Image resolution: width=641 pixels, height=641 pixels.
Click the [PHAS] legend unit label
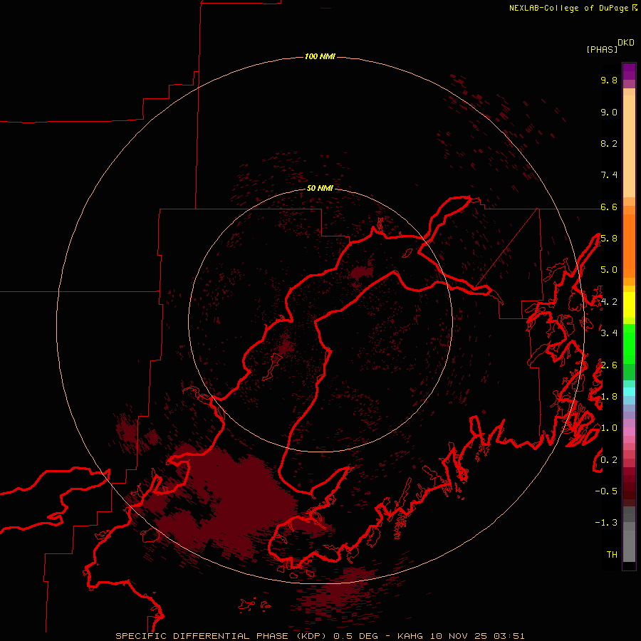(x=602, y=49)
